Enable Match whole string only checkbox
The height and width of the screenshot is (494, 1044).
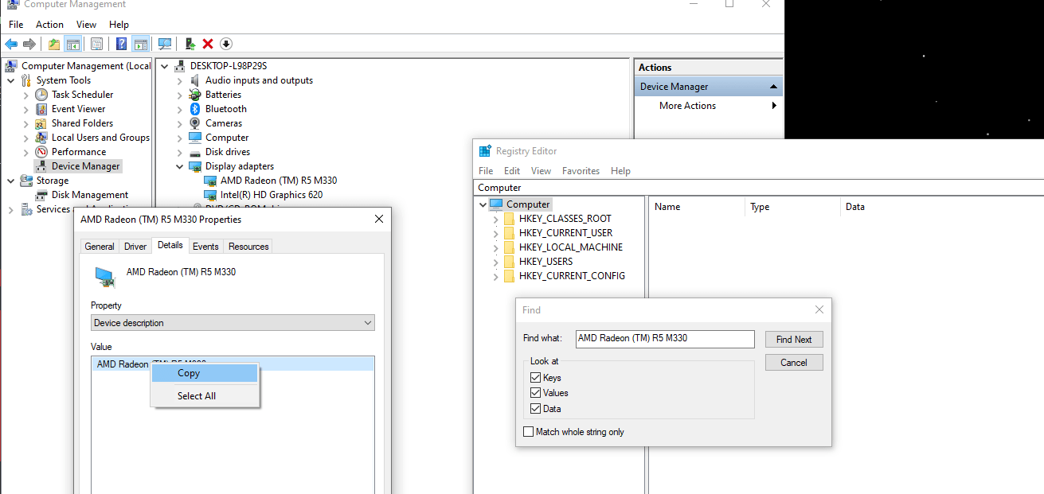click(529, 432)
